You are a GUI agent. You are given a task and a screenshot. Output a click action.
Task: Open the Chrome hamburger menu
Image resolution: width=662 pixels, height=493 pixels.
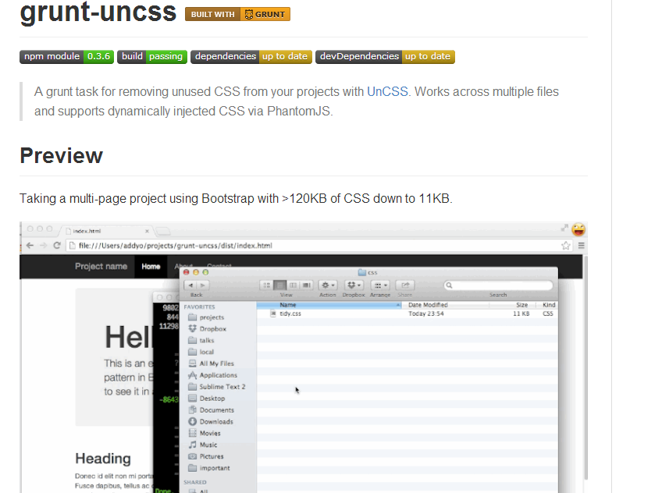[582, 246]
